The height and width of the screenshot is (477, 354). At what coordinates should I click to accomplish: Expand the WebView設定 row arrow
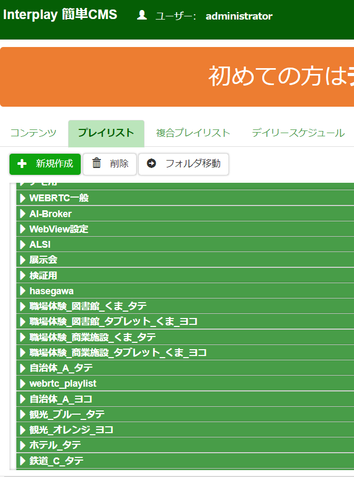23,229
